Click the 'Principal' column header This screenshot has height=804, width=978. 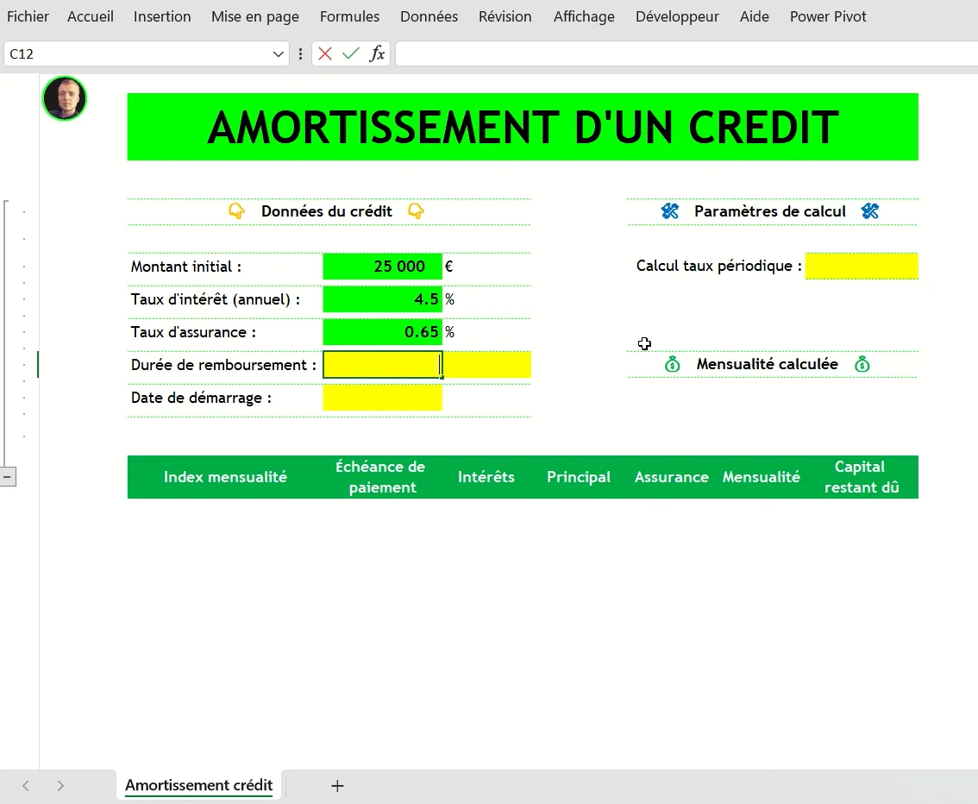point(579,477)
